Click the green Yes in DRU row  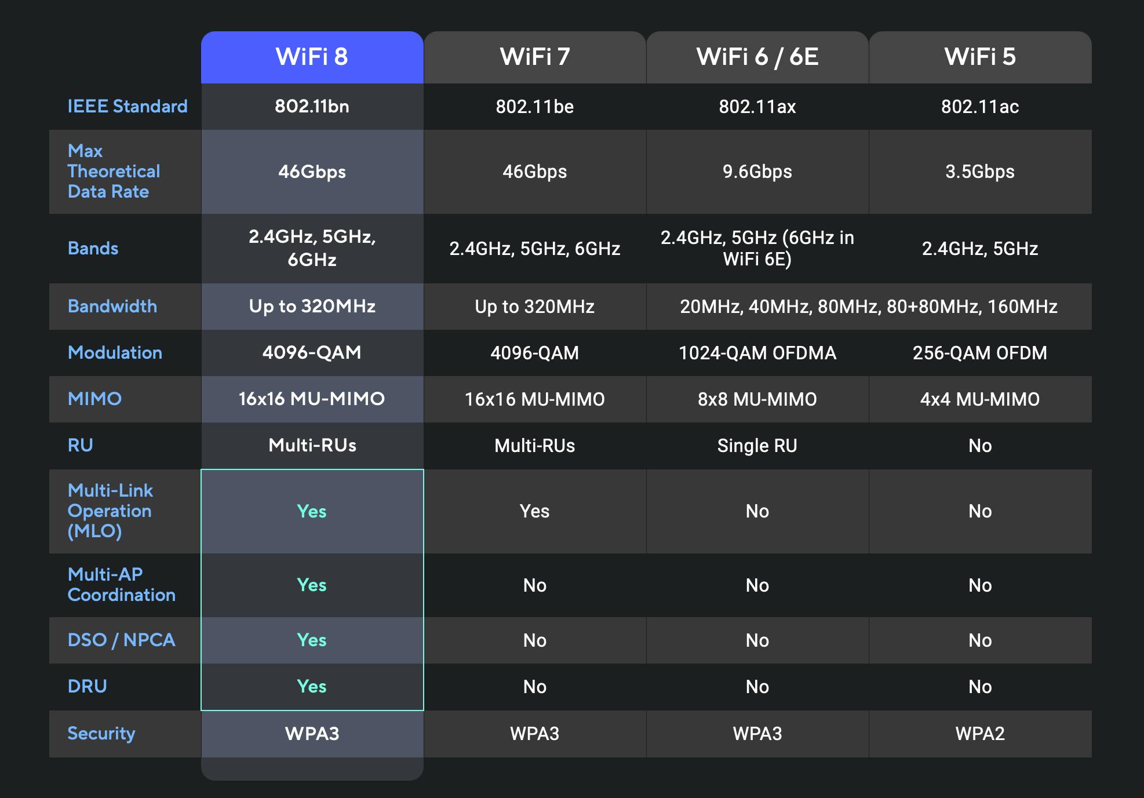312,686
